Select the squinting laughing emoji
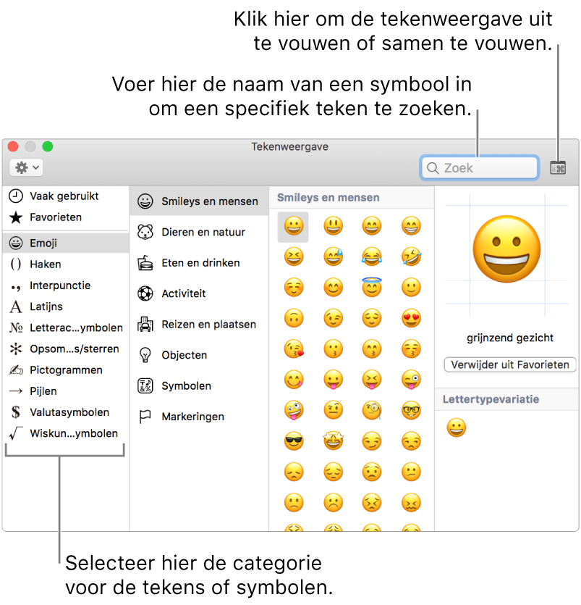Image resolution: width=581 pixels, height=605 pixels. click(x=294, y=257)
